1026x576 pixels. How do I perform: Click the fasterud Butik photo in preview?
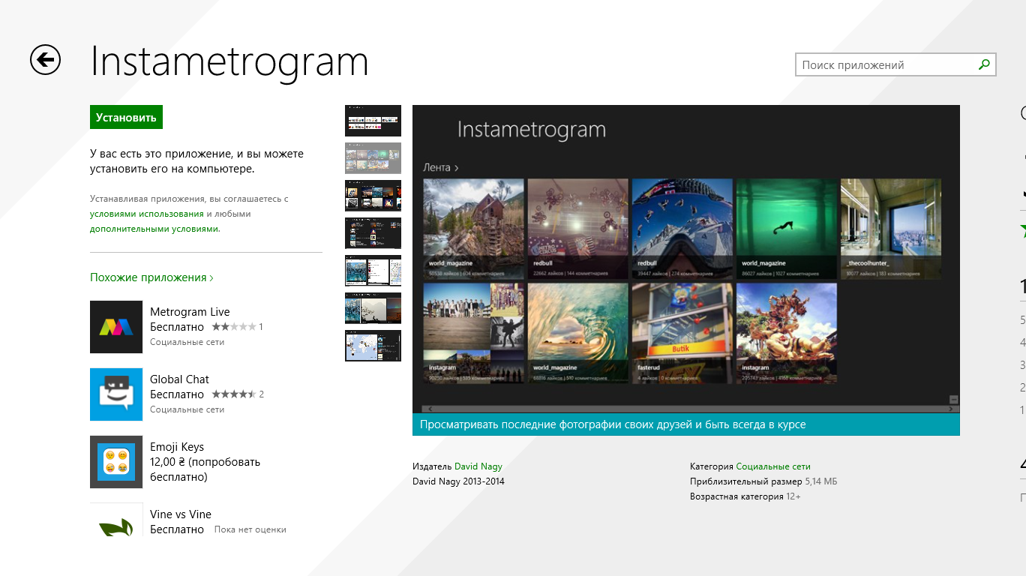click(682, 333)
